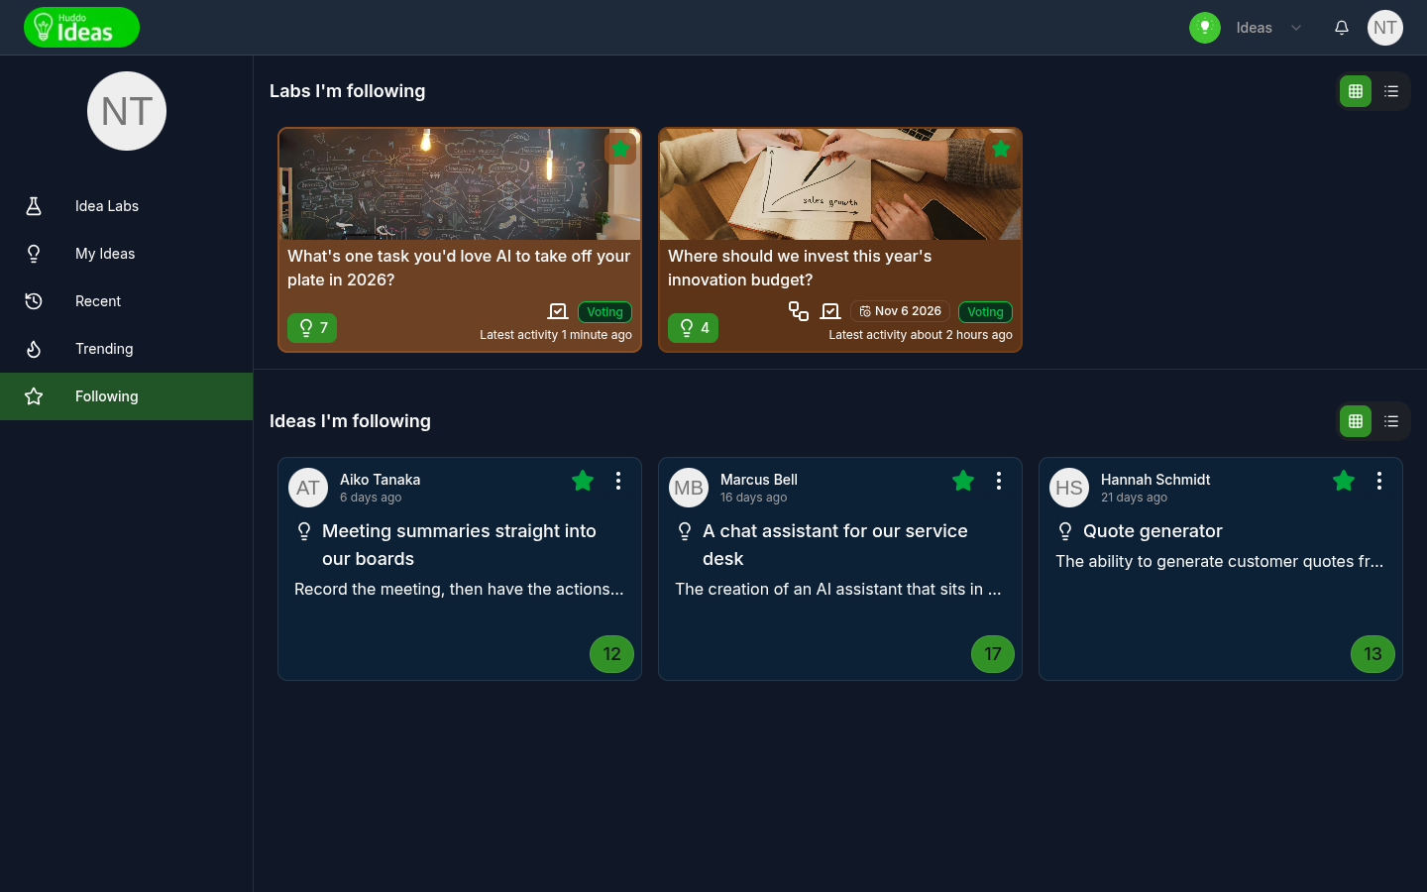Click the Voting tag on innovation budget lab
This screenshot has width=1427, height=892.
[x=985, y=312]
